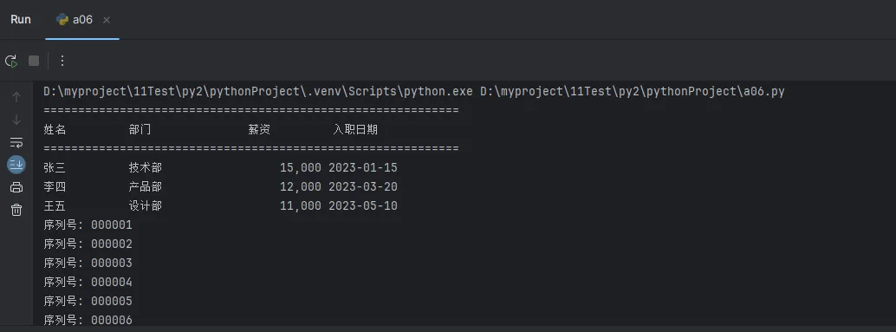Click the 入职日期 column header text
Screen dimensions: 896x332
(355, 130)
